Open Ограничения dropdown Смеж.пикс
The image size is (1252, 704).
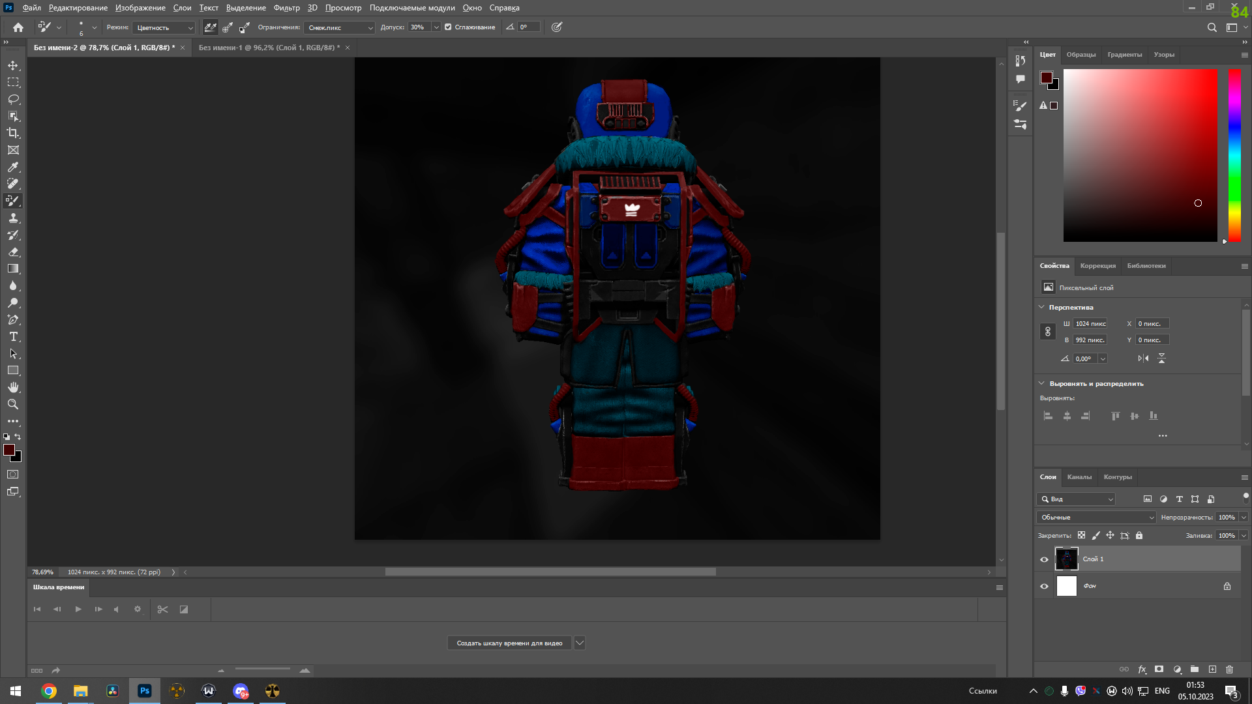coord(339,27)
